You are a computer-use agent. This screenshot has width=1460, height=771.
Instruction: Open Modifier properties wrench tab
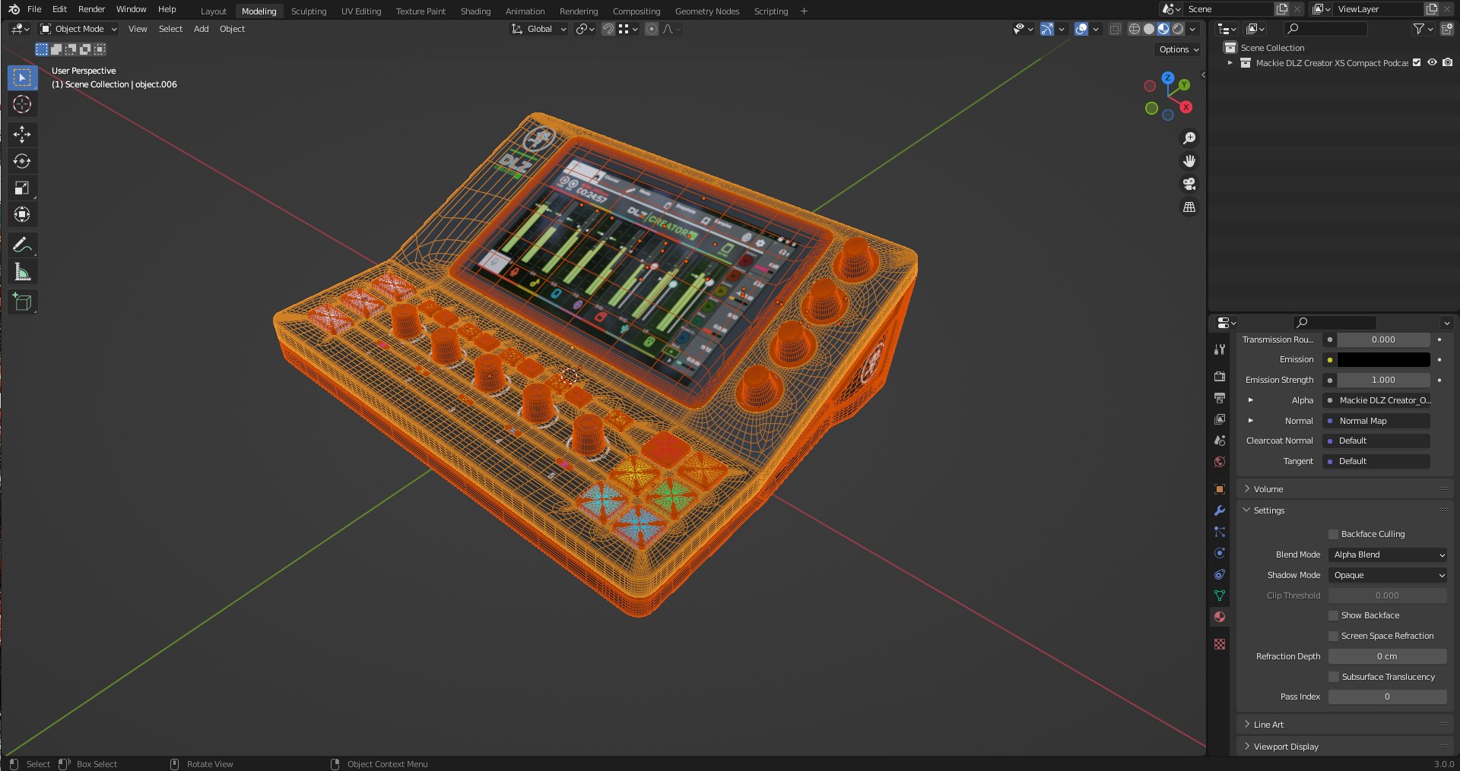click(x=1220, y=510)
